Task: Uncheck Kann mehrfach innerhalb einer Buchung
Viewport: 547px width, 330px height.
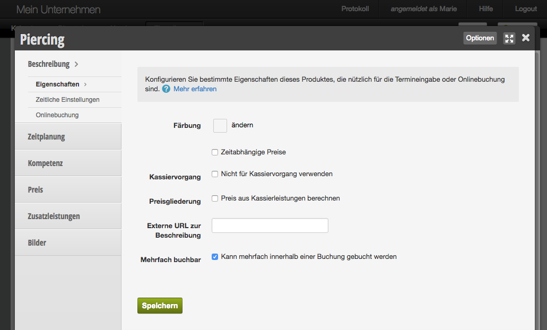Action: [215, 257]
